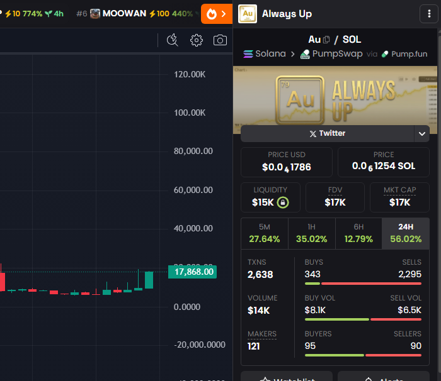Click the X logo on Twitter button

click(x=312, y=134)
